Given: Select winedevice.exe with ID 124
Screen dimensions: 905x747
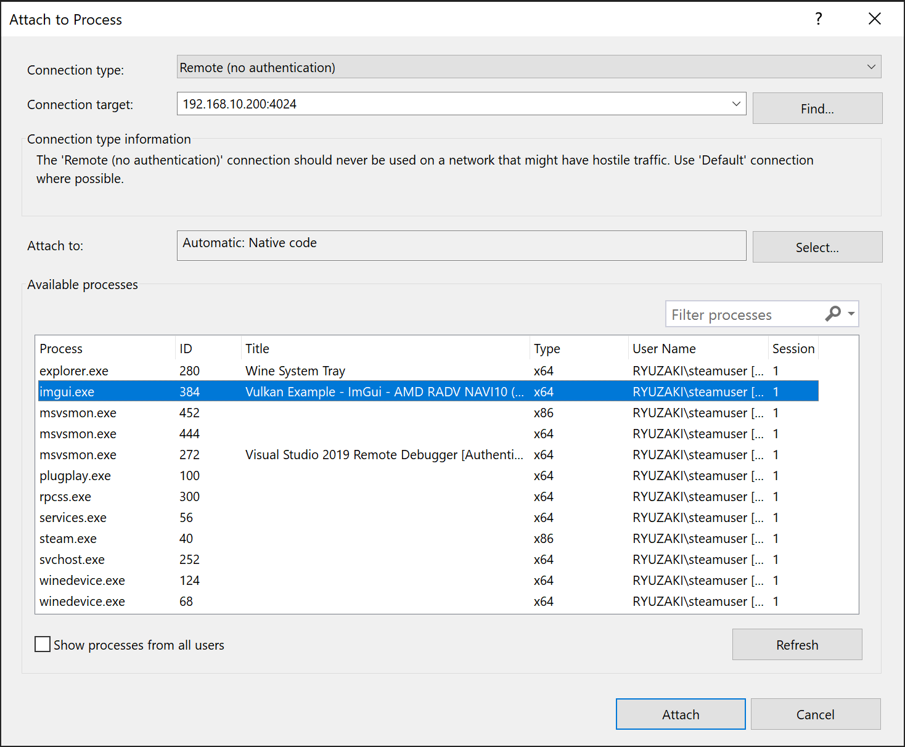Looking at the screenshot, I should pyautogui.click(x=427, y=581).
